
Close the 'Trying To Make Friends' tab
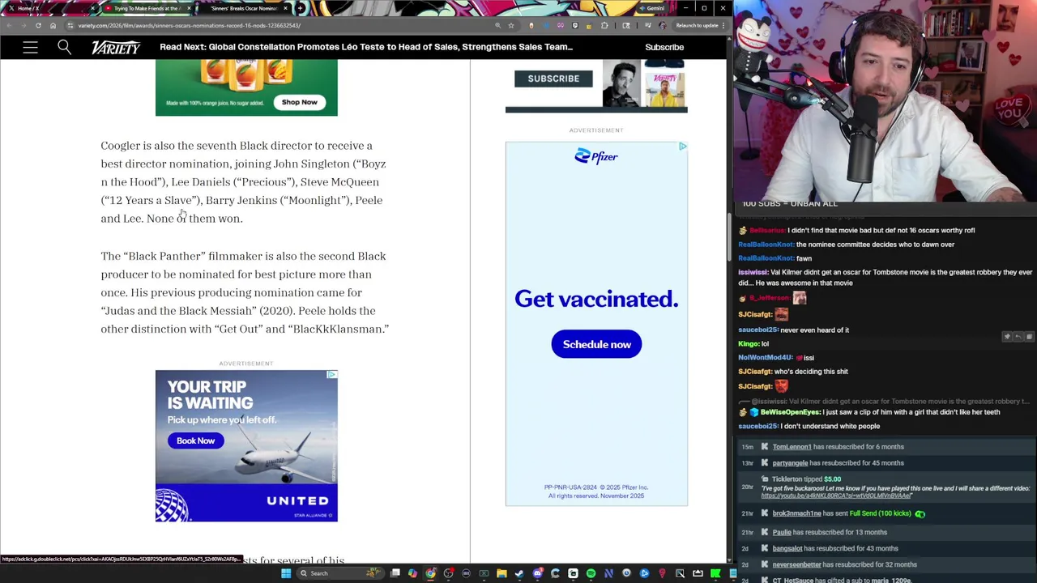(x=189, y=8)
